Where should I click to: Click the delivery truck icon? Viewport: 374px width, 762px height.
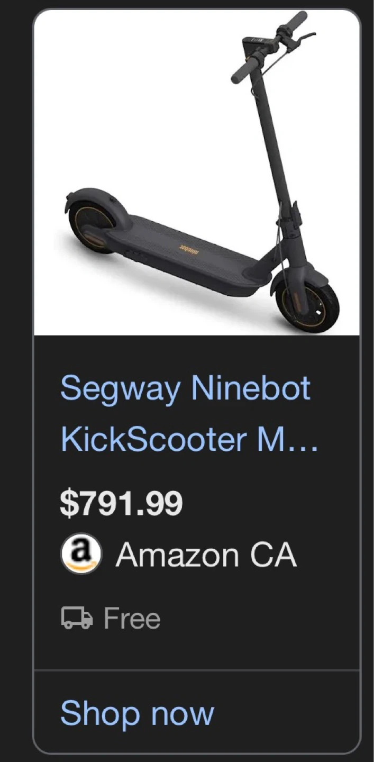point(77,618)
